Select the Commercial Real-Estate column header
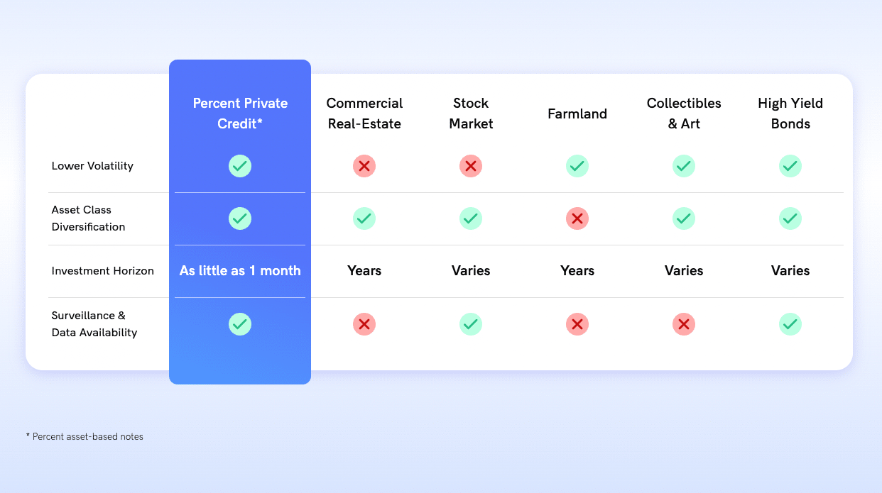Screen dimensions: 882x493 pos(364,113)
